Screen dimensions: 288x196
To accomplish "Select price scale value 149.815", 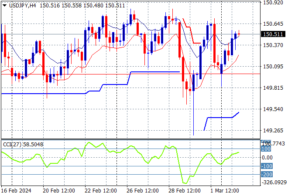I will 273,88.
